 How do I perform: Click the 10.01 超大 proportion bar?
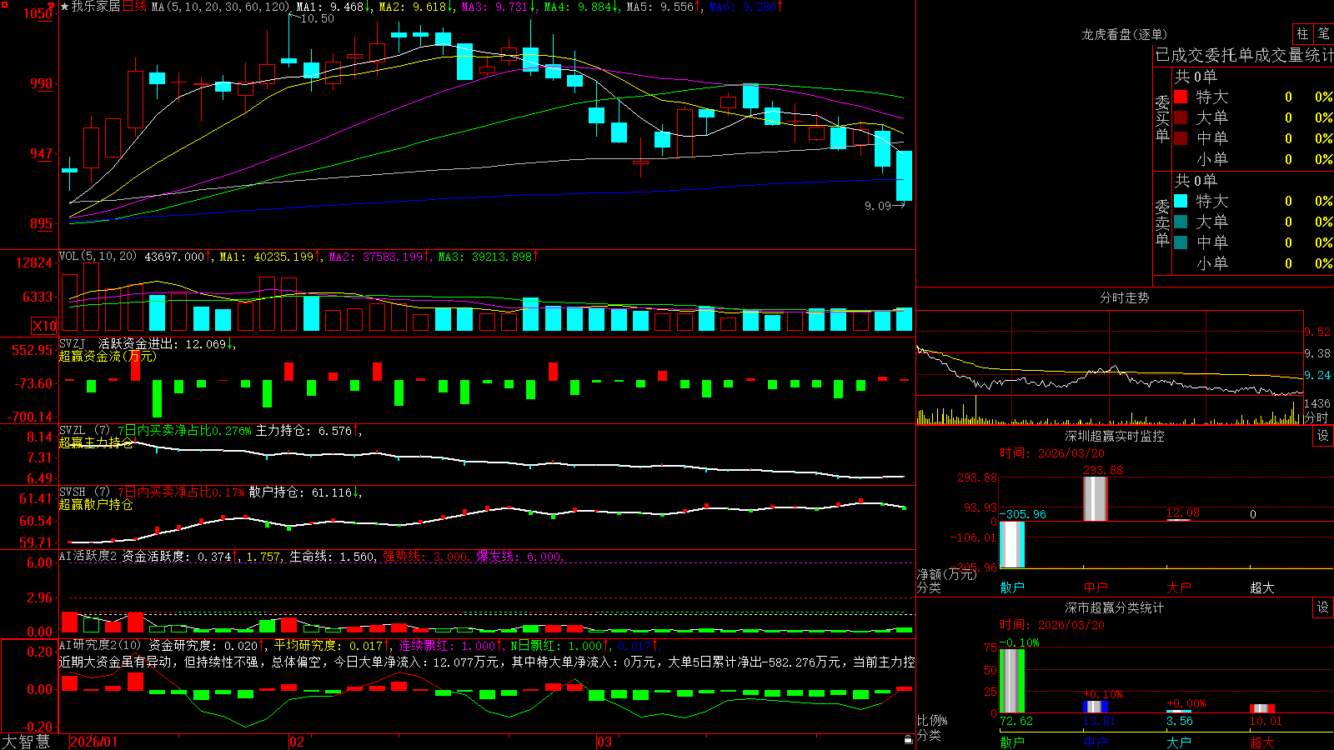pos(1262,708)
